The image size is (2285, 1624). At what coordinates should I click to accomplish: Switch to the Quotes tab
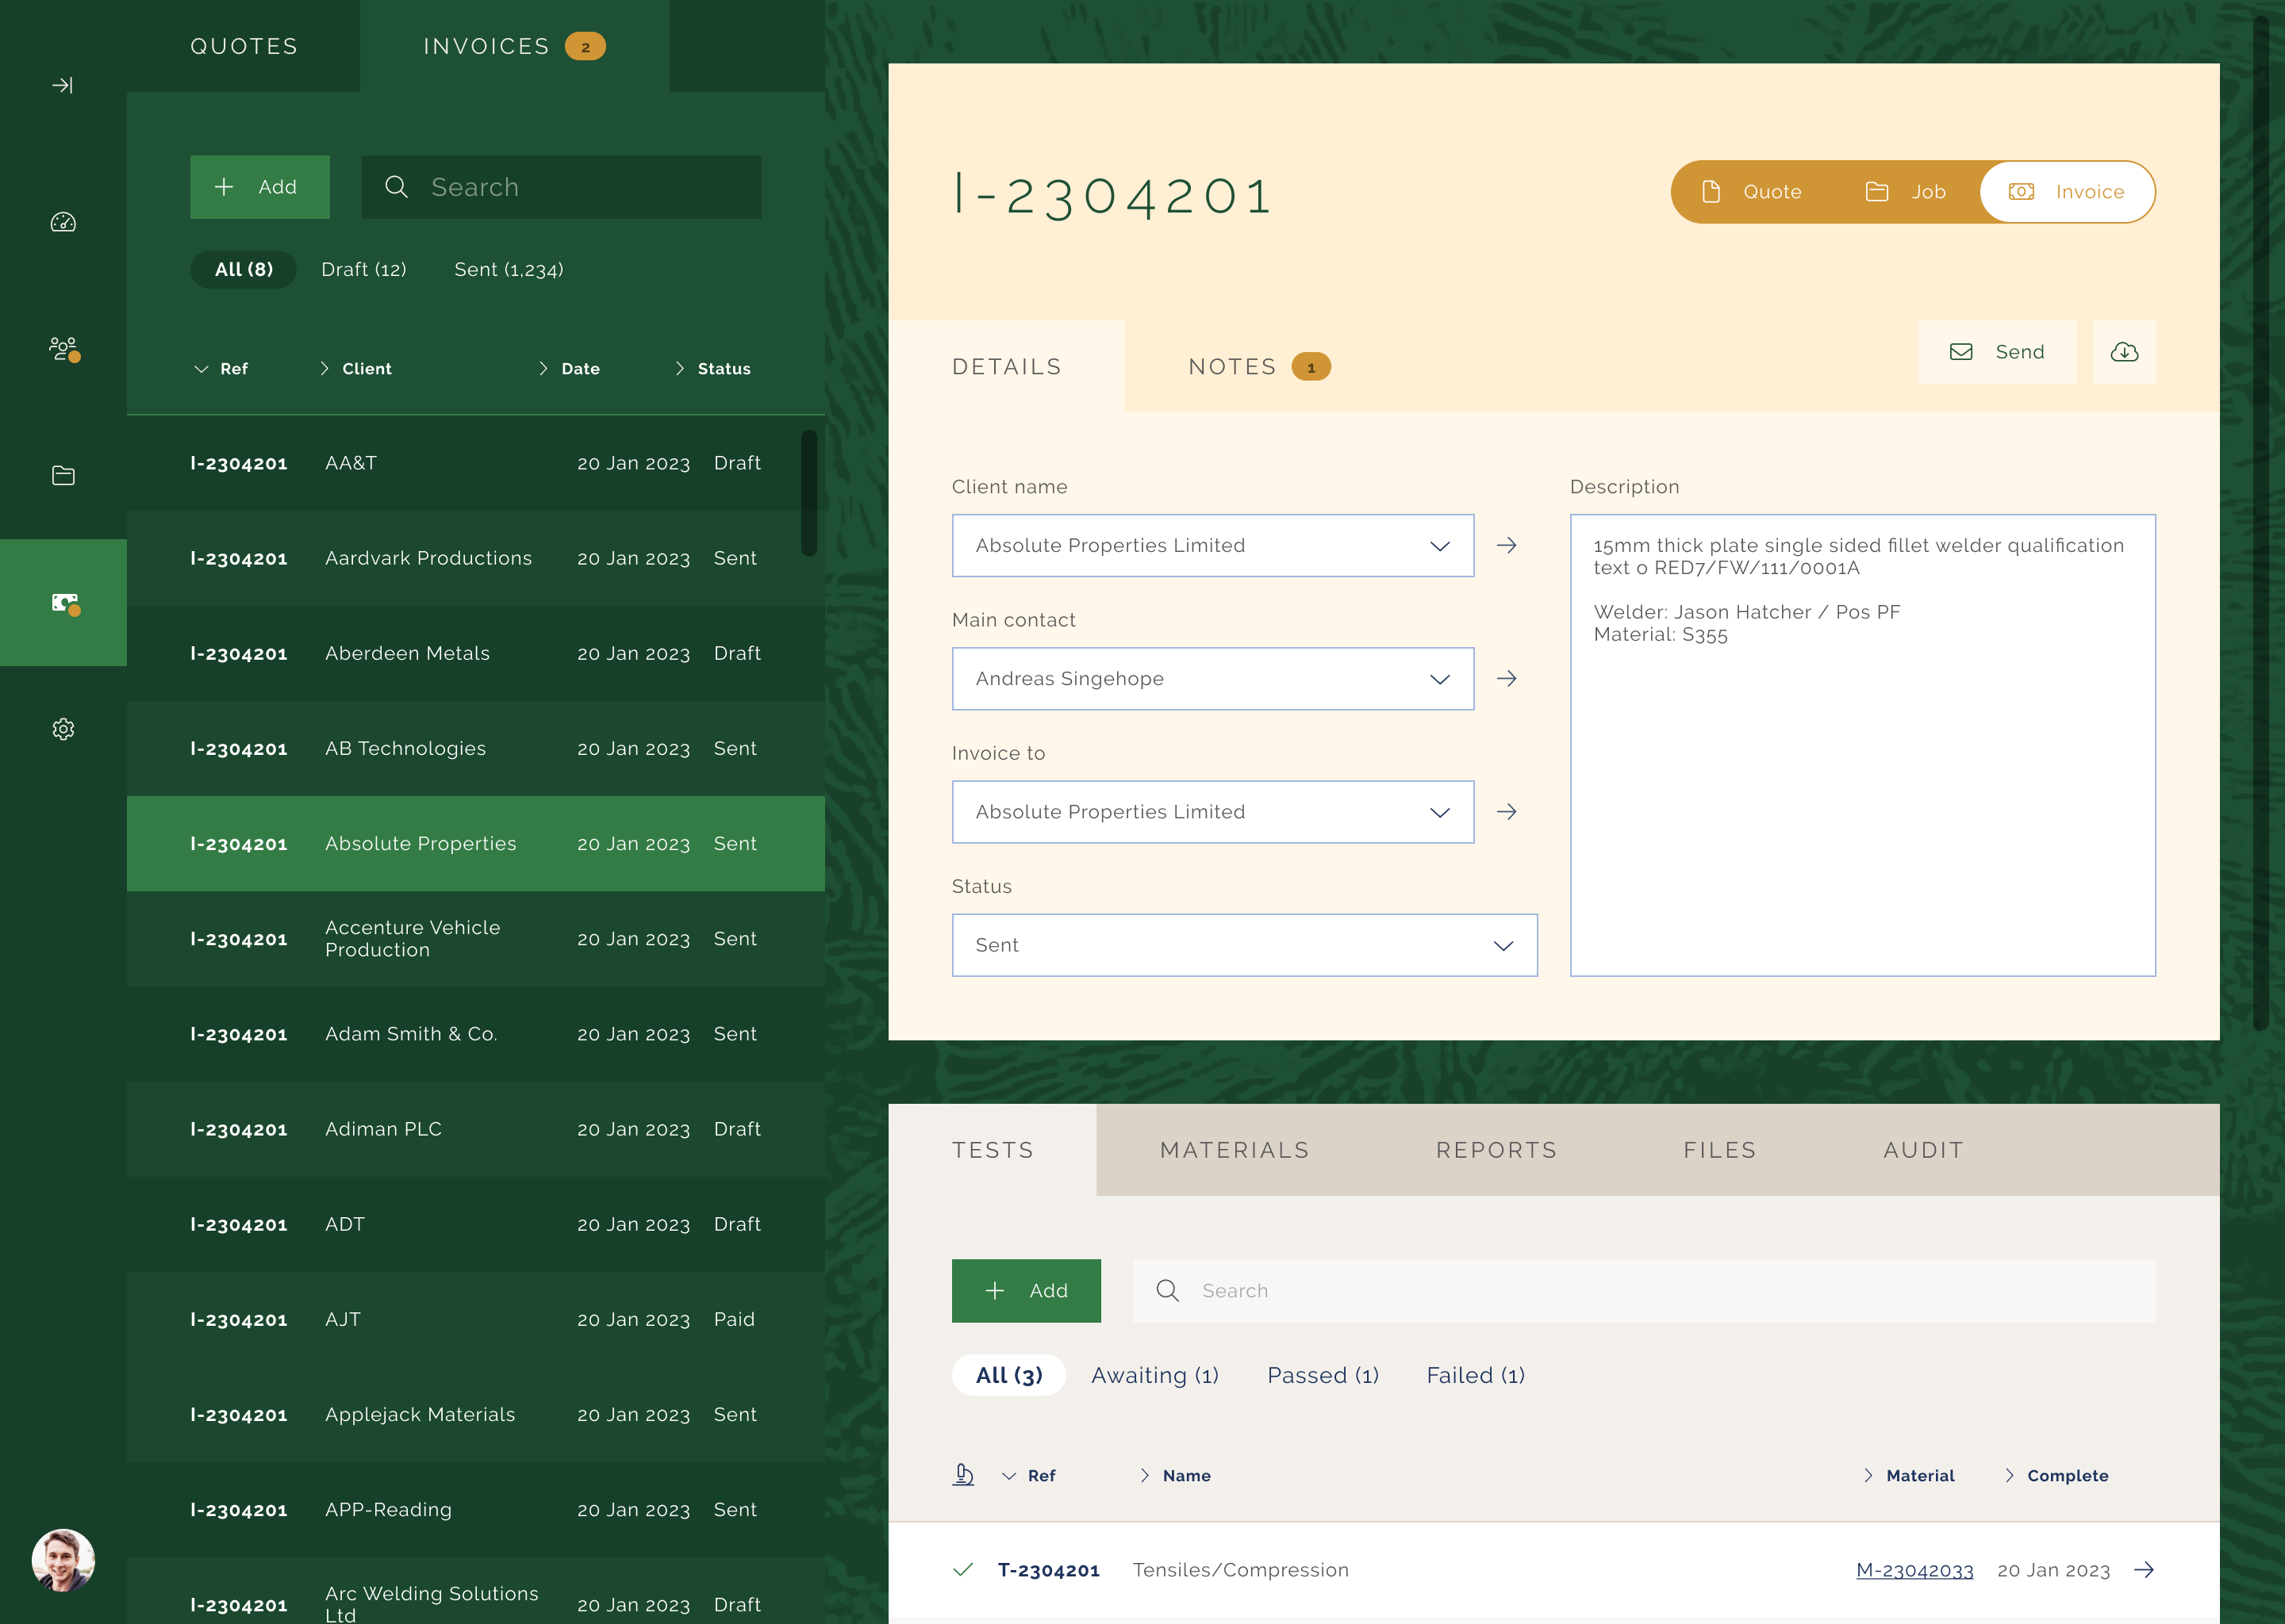244,46
